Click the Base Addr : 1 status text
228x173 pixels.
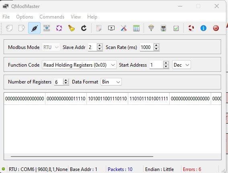point(84,169)
